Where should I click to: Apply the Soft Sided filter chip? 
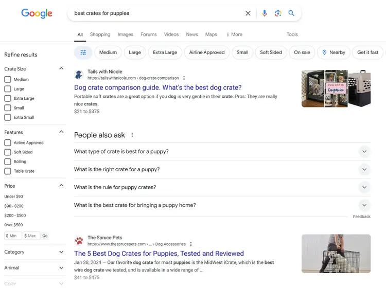(271, 52)
